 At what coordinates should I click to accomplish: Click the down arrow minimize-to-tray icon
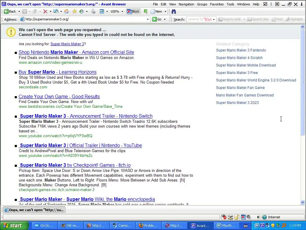tap(302, 4)
